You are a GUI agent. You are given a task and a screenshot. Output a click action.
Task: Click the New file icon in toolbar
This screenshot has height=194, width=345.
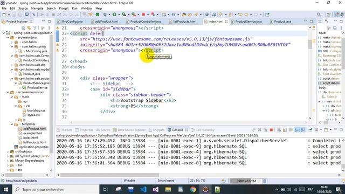tap(4, 15)
